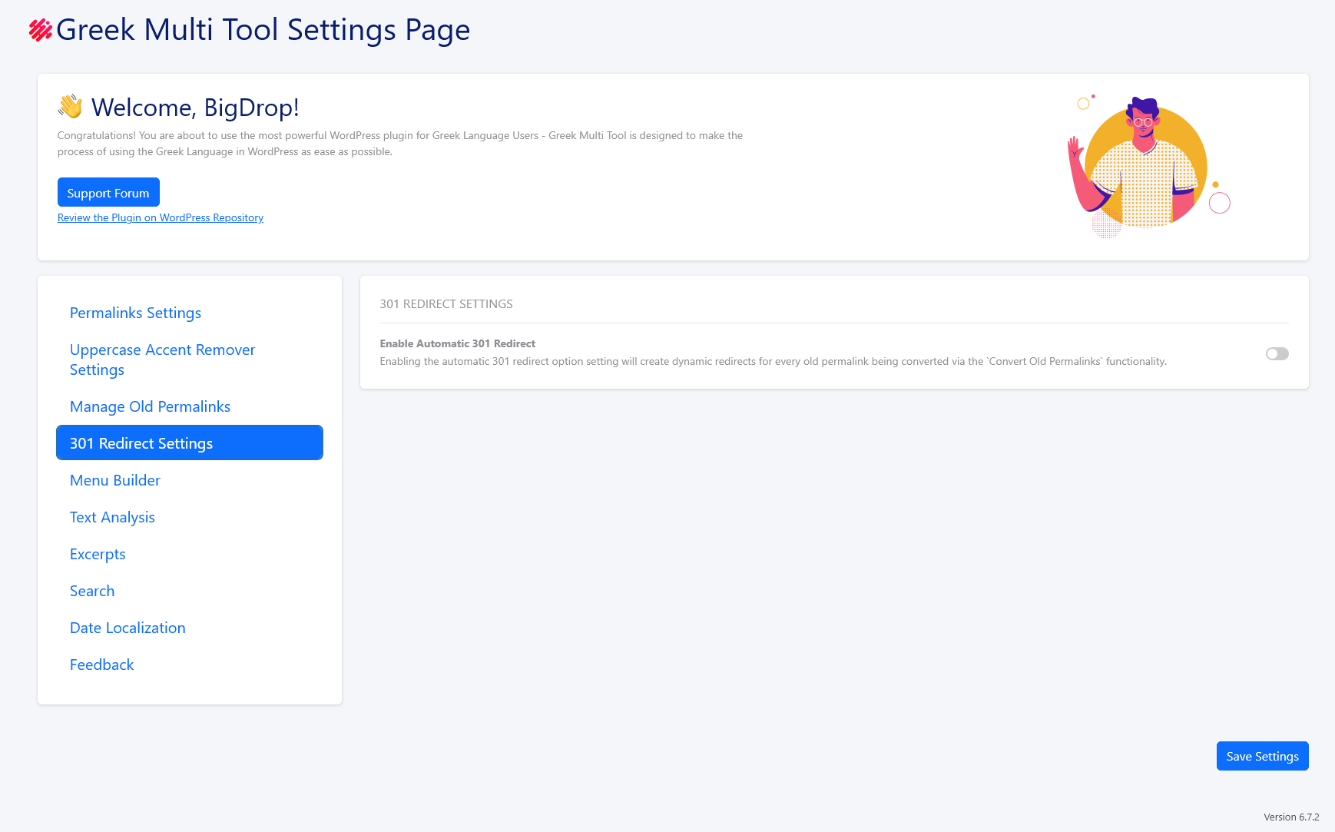Open the Permalinks Settings tab

135,313
